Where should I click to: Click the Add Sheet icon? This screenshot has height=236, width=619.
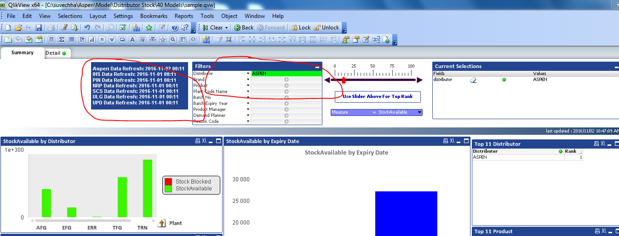[x=8, y=40]
